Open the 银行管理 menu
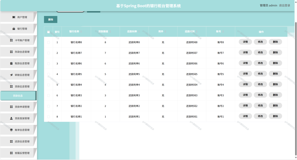 18,29
